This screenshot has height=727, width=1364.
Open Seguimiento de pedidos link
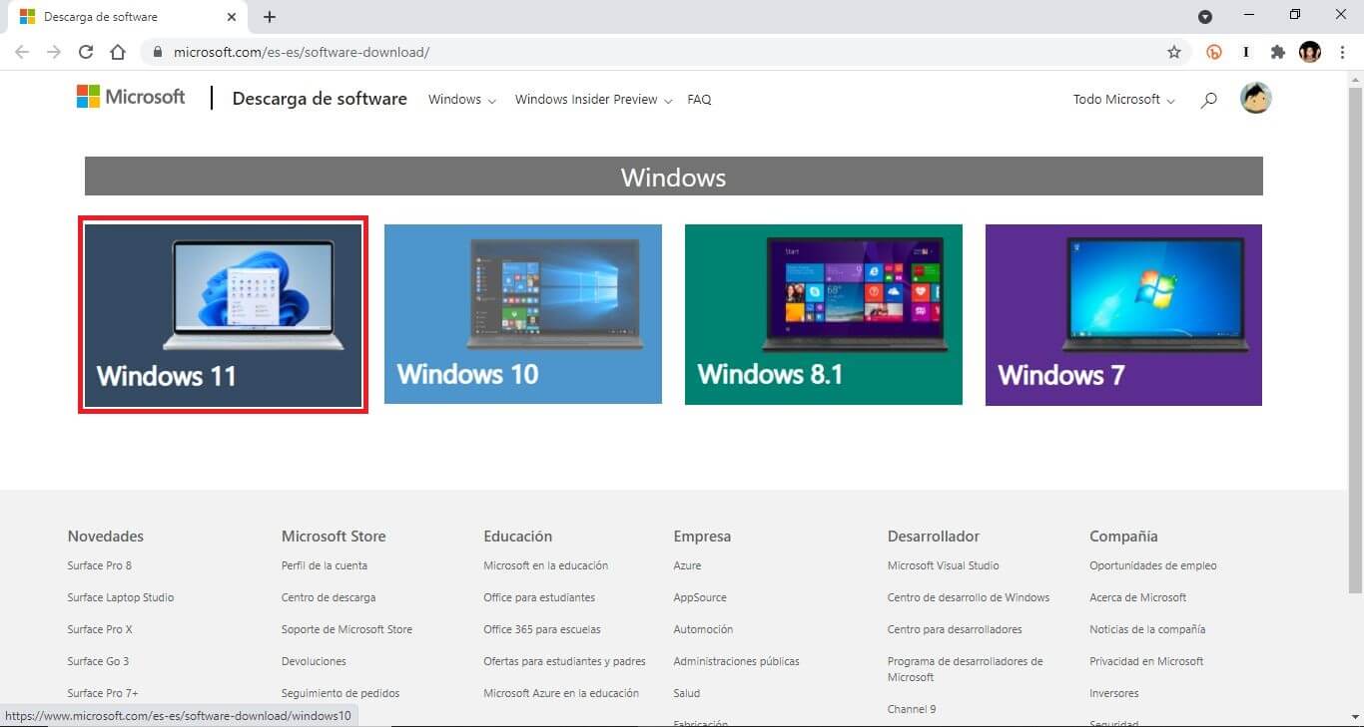coord(341,693)
